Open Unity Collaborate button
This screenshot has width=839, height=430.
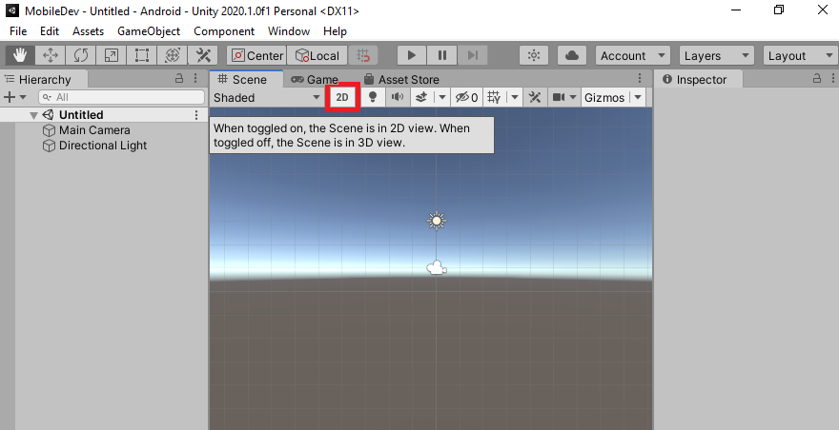[534, 55]
